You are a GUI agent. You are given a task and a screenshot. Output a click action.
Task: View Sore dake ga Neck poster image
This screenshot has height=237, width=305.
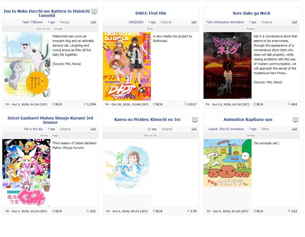coord(227,65)
